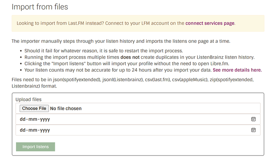Select the dd segment of the first date field

[x=23, y=119]
